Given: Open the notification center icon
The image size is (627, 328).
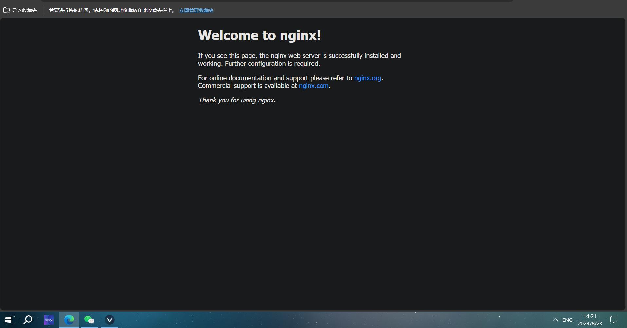Looking at the screenshot, I should pyautogui.click(x=614, y=320).
